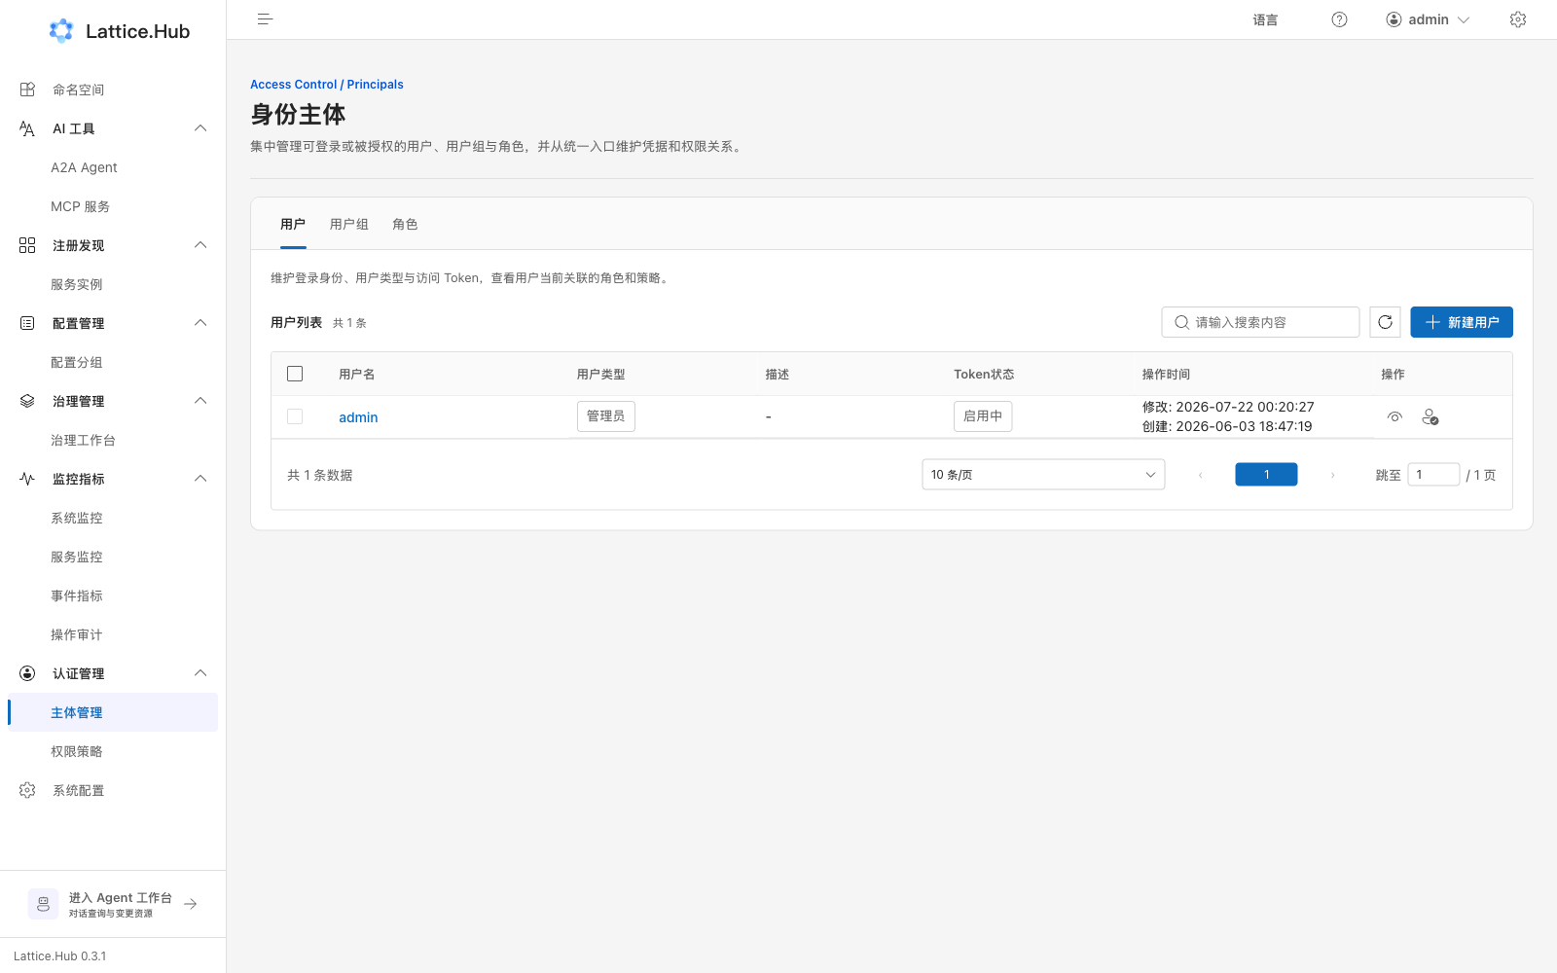The image size is (1557, 973).
Task: Click the arrow next to 进入 Agent 工作台
Action: 191,904
